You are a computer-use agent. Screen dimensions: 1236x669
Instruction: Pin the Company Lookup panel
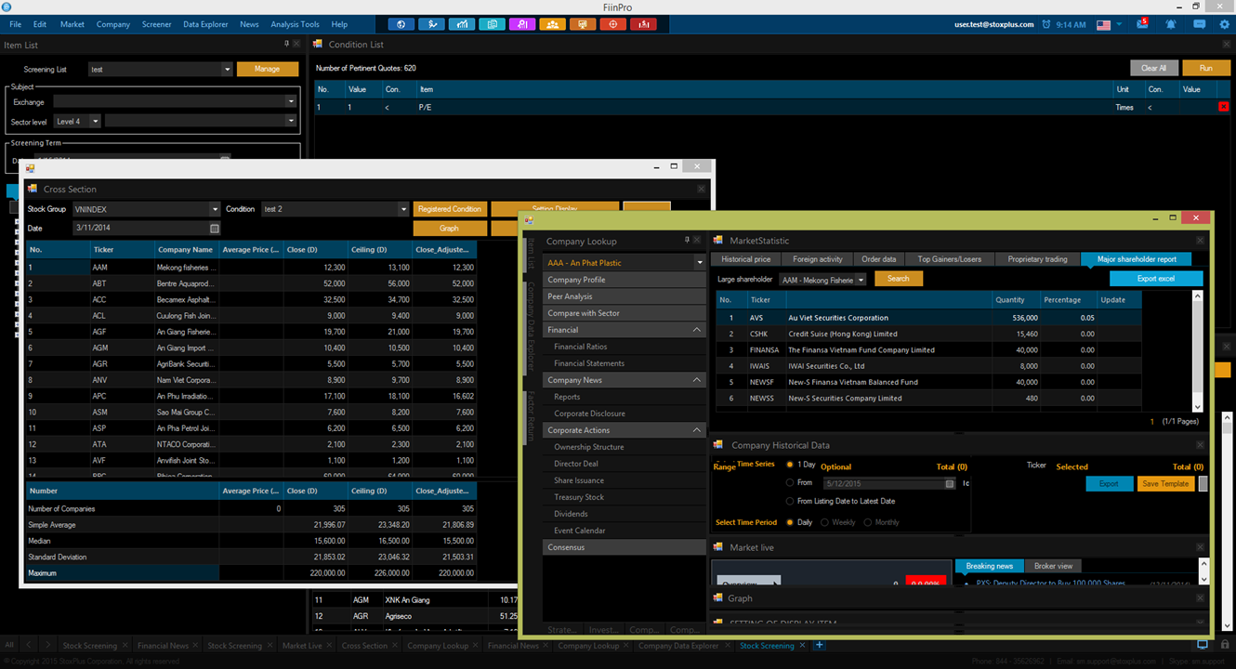click(687, 241)
